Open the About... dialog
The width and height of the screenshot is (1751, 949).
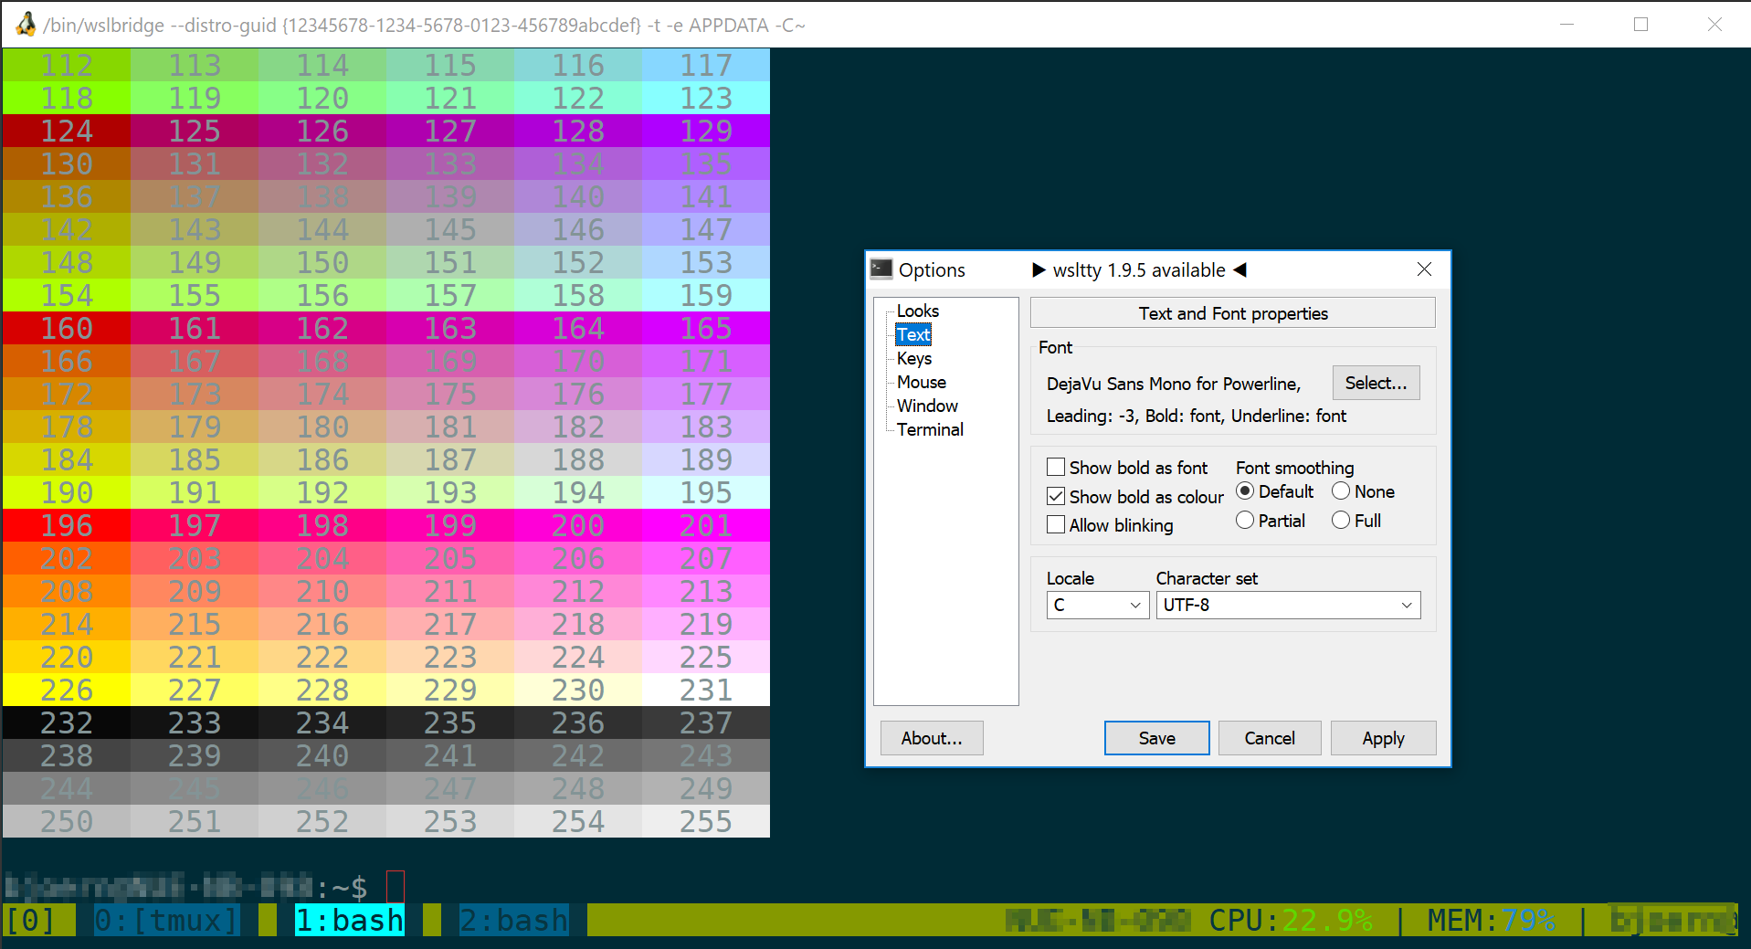point(931,738)
